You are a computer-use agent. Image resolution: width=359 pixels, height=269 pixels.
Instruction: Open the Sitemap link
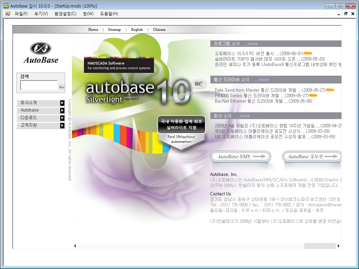coord(114,30)
